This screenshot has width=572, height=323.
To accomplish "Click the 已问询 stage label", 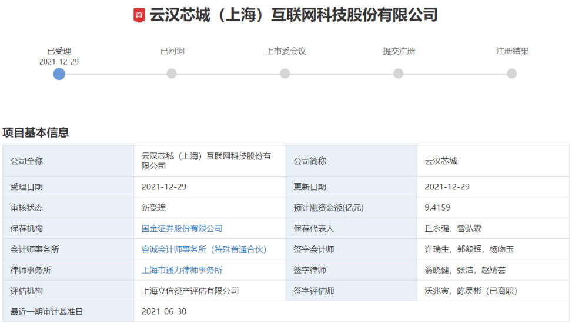I will pos(172,51).
